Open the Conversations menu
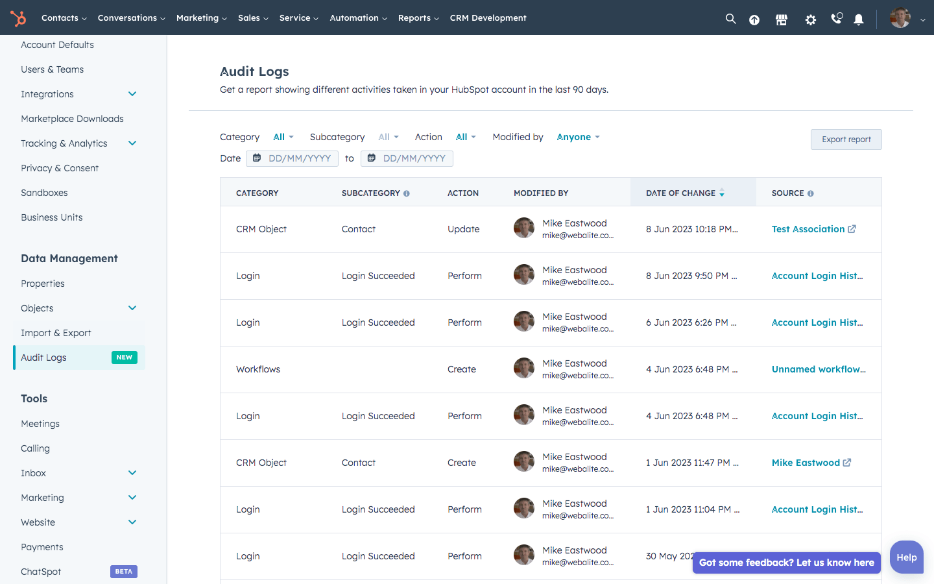Image resolution: width=934 pixels, height=584 pixels. 131,18
